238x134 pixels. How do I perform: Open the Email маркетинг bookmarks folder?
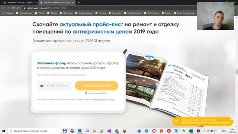(x=133, y=13)
